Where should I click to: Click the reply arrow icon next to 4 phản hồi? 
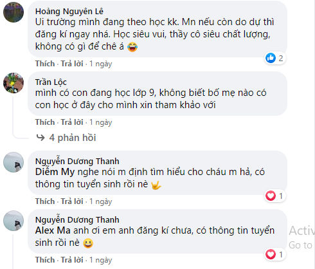point(40,138)
